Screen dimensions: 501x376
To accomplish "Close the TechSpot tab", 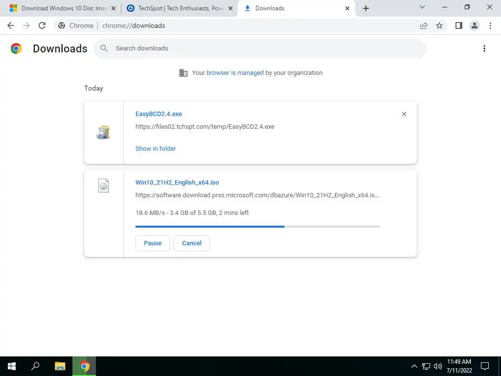I will coord(230,8).
